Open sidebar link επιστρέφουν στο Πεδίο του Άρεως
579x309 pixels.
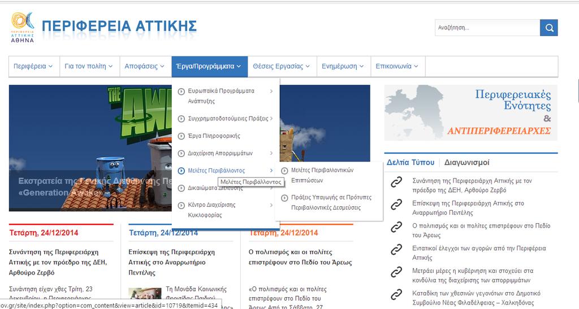tap(481, 230)
